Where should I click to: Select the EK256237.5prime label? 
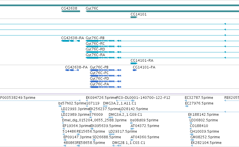[x=104, y=109]
